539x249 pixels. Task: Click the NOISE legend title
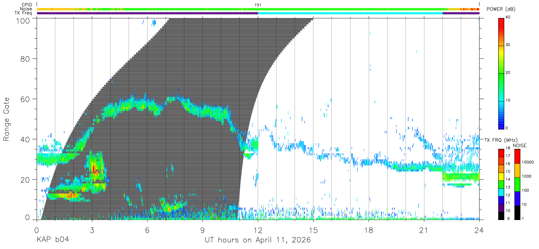pyautogui.click(x=520, y=145)
